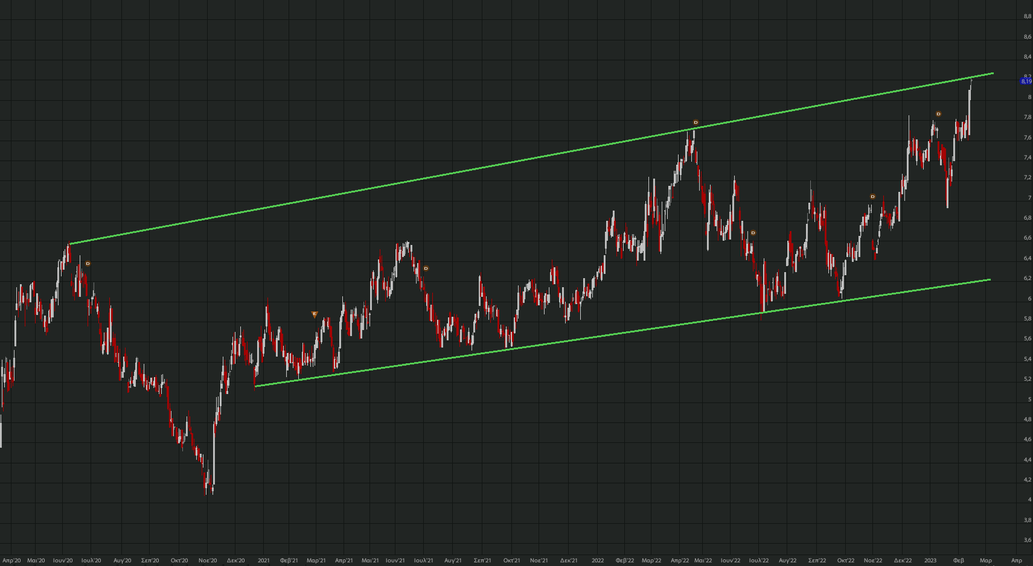Screen dimensions: 1033x566
Task: Click the dividend D marker near Νοε'22
Action: (x=873, y=197)
